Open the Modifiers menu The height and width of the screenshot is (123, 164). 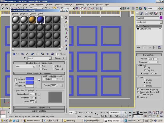click(x=39, y=5)
